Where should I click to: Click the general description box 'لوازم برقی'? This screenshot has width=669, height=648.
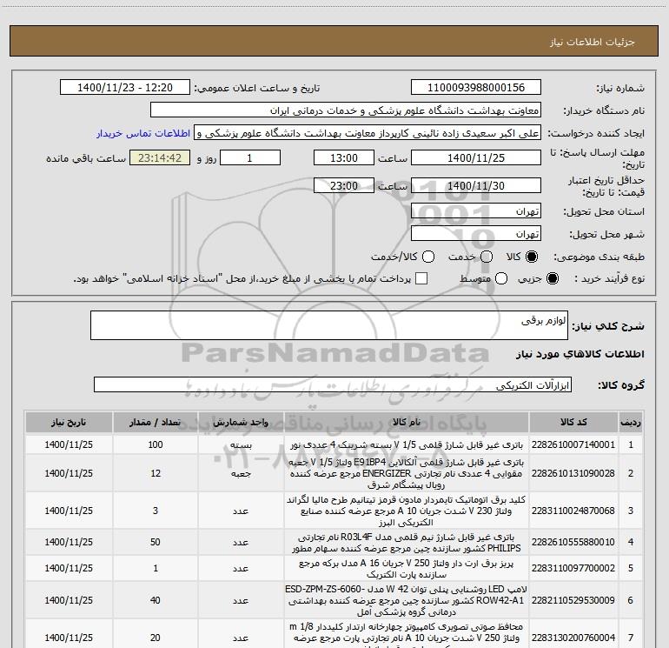pyautogui.click(x=329, y=325)
